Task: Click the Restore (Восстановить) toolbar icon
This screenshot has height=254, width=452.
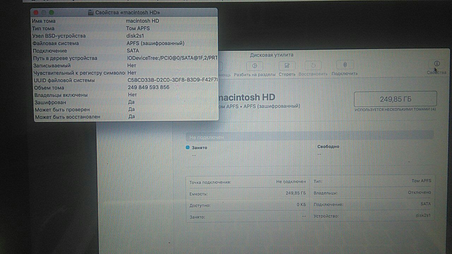Action: point(313,65)
